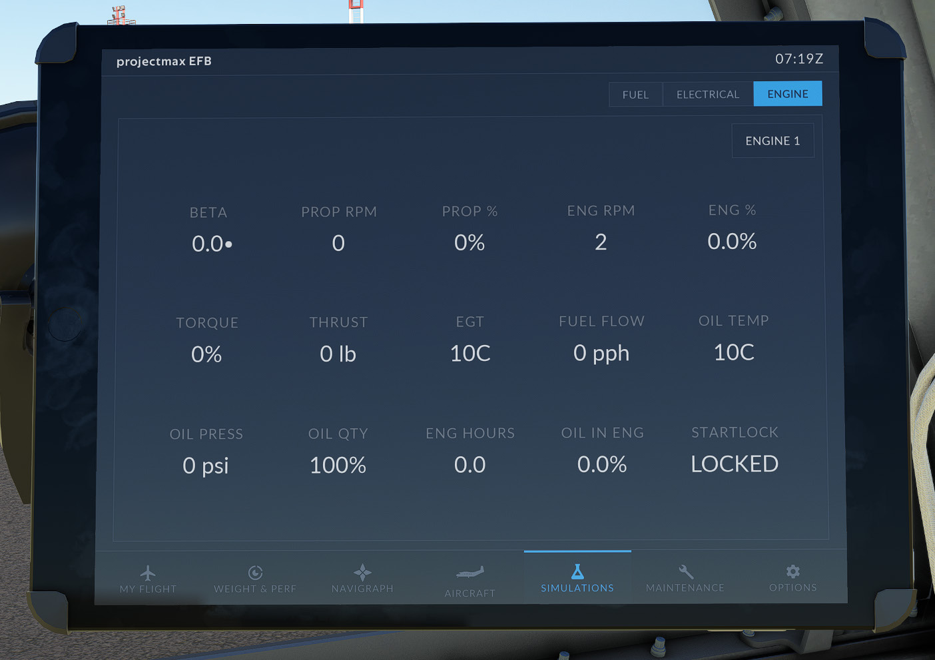The height and width of the screenshot is (660, 935).
Task: Click the OIL TEMP value 10C
Action: click(734, 352)
